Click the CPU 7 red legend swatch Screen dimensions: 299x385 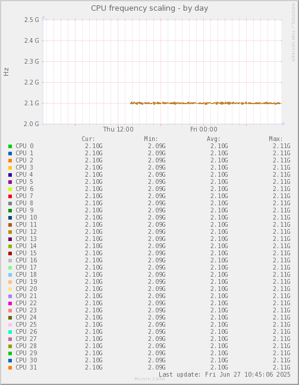point(10,196)
